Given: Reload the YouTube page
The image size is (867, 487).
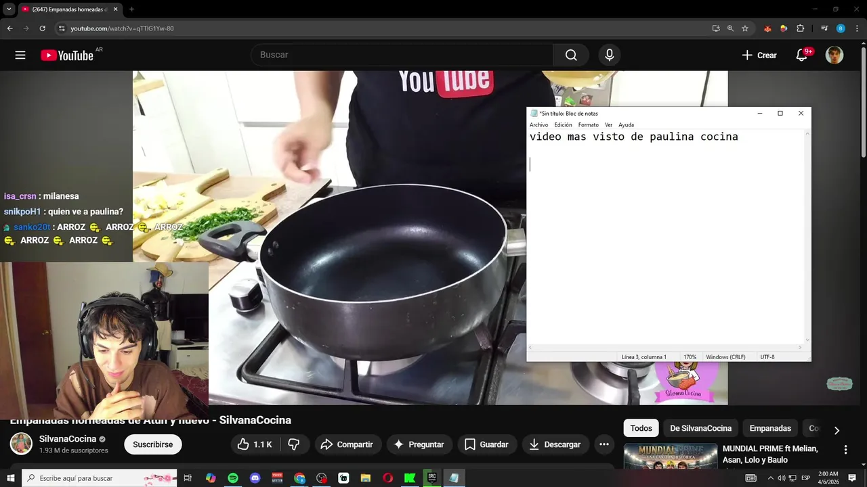Looking at the screenshot, I should click(x=42, y=28).
